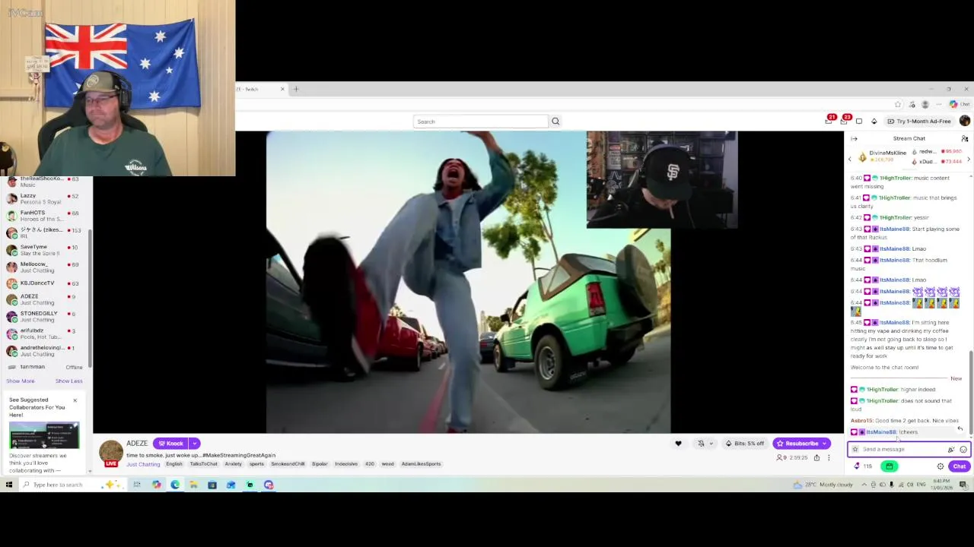This screenshot has width=974, height=547.
Task: Show previous leaderboard entry arrow
Action: tap(850, 159)
